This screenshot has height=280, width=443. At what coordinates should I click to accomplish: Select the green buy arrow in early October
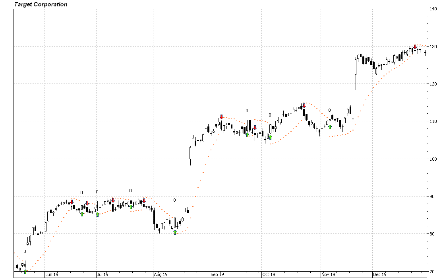[x=271, y=137]
